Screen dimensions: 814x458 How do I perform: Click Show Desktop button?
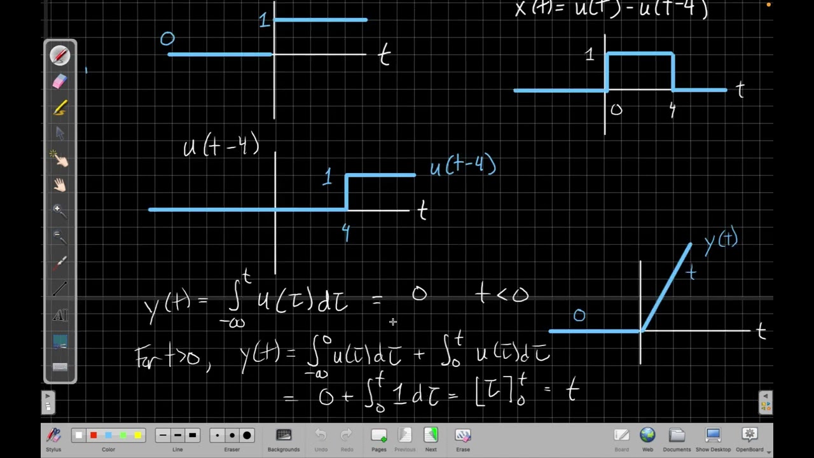pyautogui.click(x=713, y=439)
